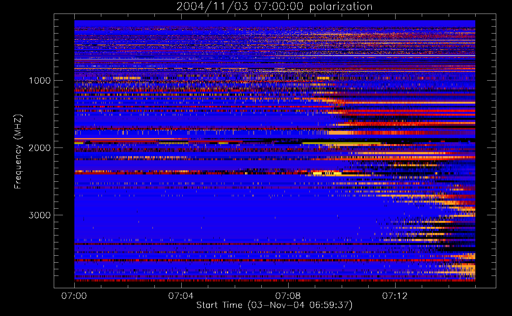Click the 'Start Time (03-Nov-04 06:59:37)' axis label
This screenshot has width=512, height=316.
(x=274, y=305)
